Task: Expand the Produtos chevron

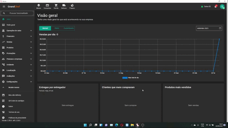Action: [31, 48]
